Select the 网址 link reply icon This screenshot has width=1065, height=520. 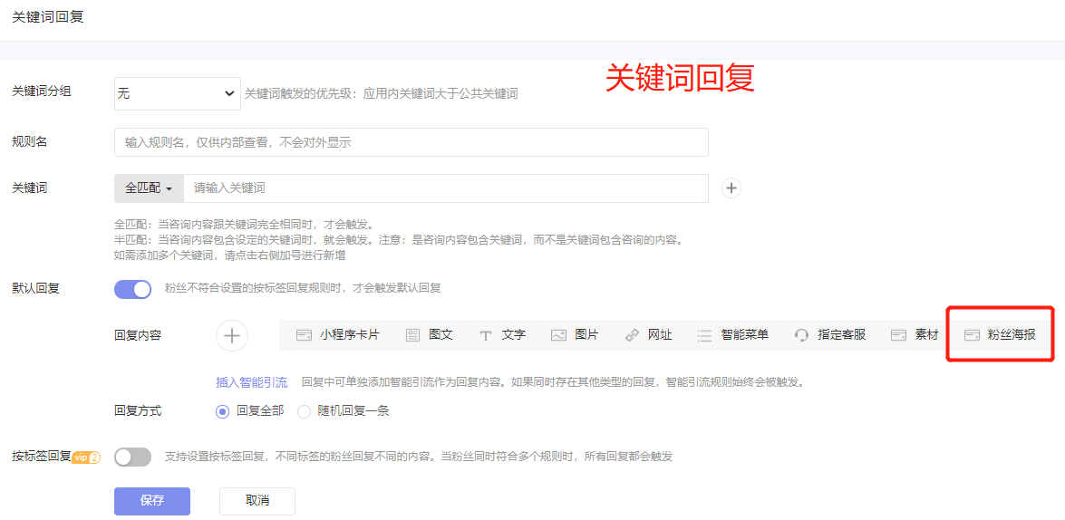coord(632,335)
